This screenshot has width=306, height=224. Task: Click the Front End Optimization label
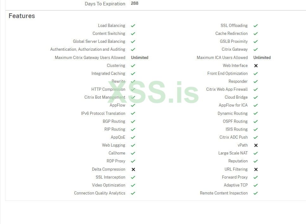227,74
